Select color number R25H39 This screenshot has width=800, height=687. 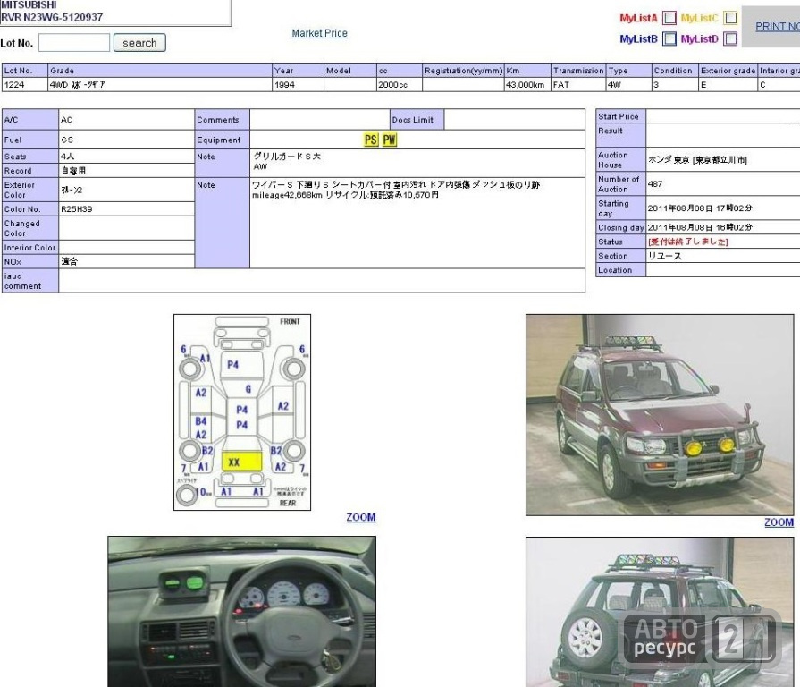77,208
